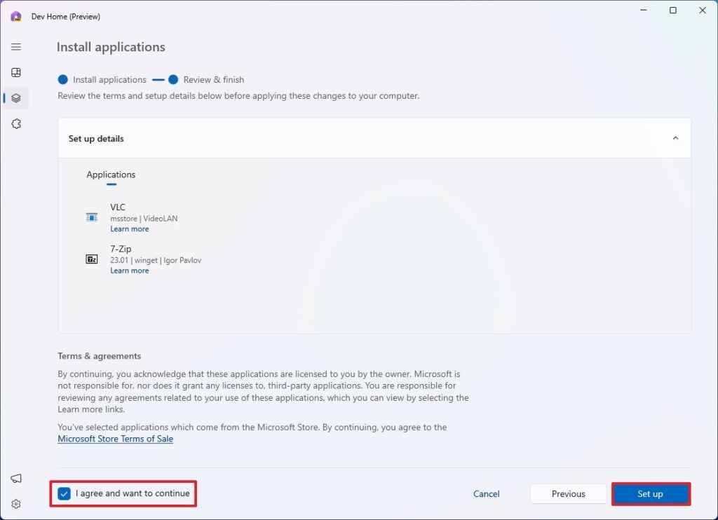Open the Dev Home navigation menu

click(15, 46)
